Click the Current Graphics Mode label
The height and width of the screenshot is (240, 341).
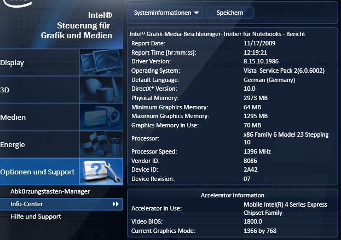point(163,231)
